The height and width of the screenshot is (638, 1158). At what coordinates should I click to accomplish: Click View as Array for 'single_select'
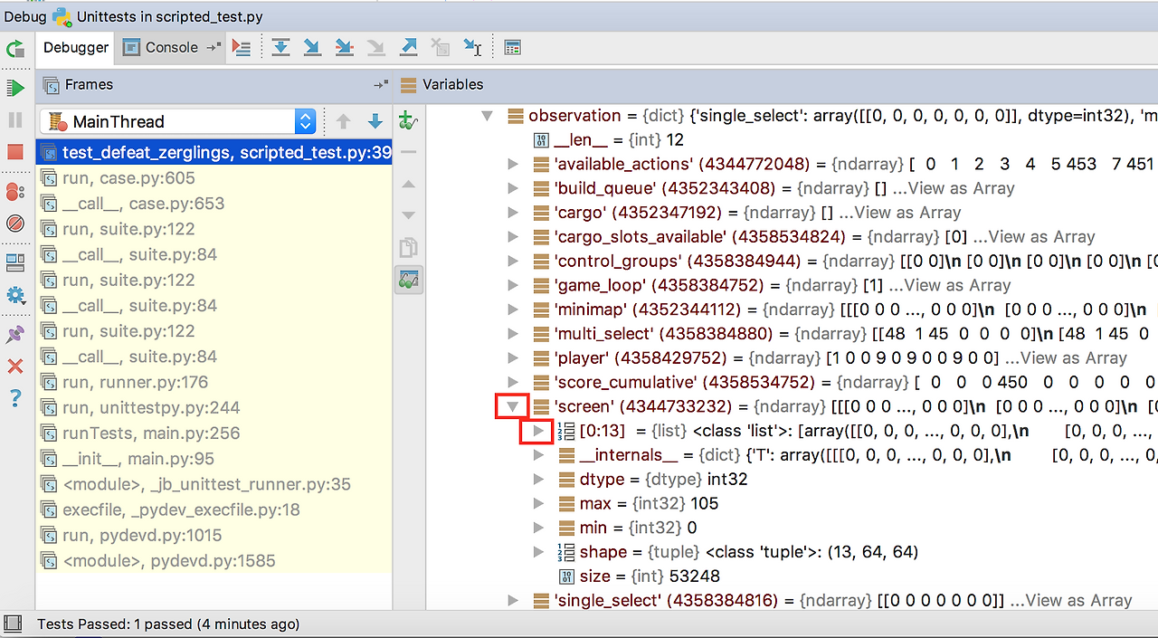1071,601
